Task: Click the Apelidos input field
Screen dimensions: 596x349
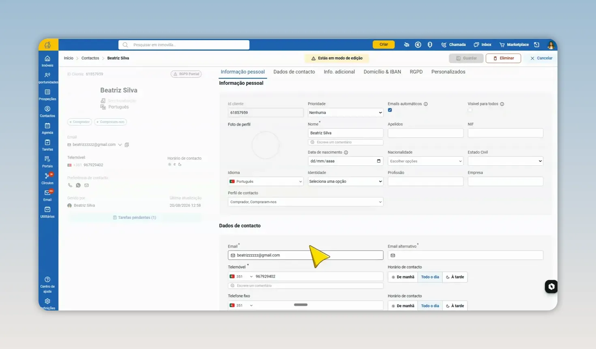Action: 425,133
